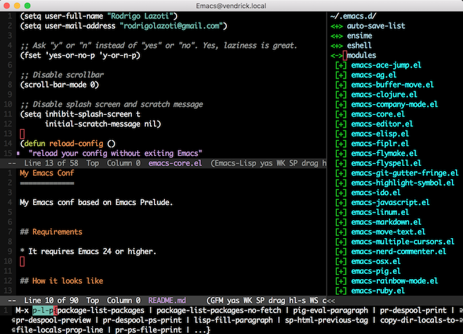The height and width of the screenshot is (334, 463).
Task: Click the [+] icon beside emacs-elisp.el
Action: [x=341, y=134]
